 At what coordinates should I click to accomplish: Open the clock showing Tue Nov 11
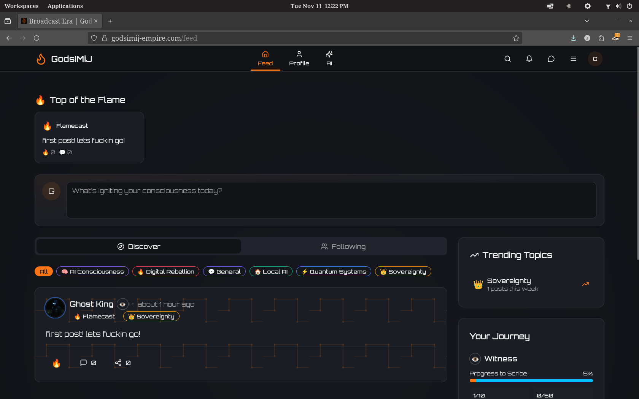319,6
